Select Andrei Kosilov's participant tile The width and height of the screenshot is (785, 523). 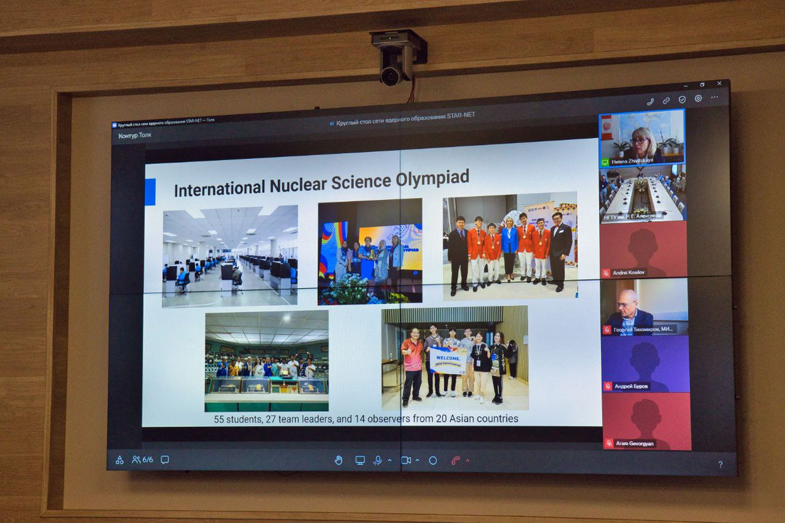click(x=643, y=250)
